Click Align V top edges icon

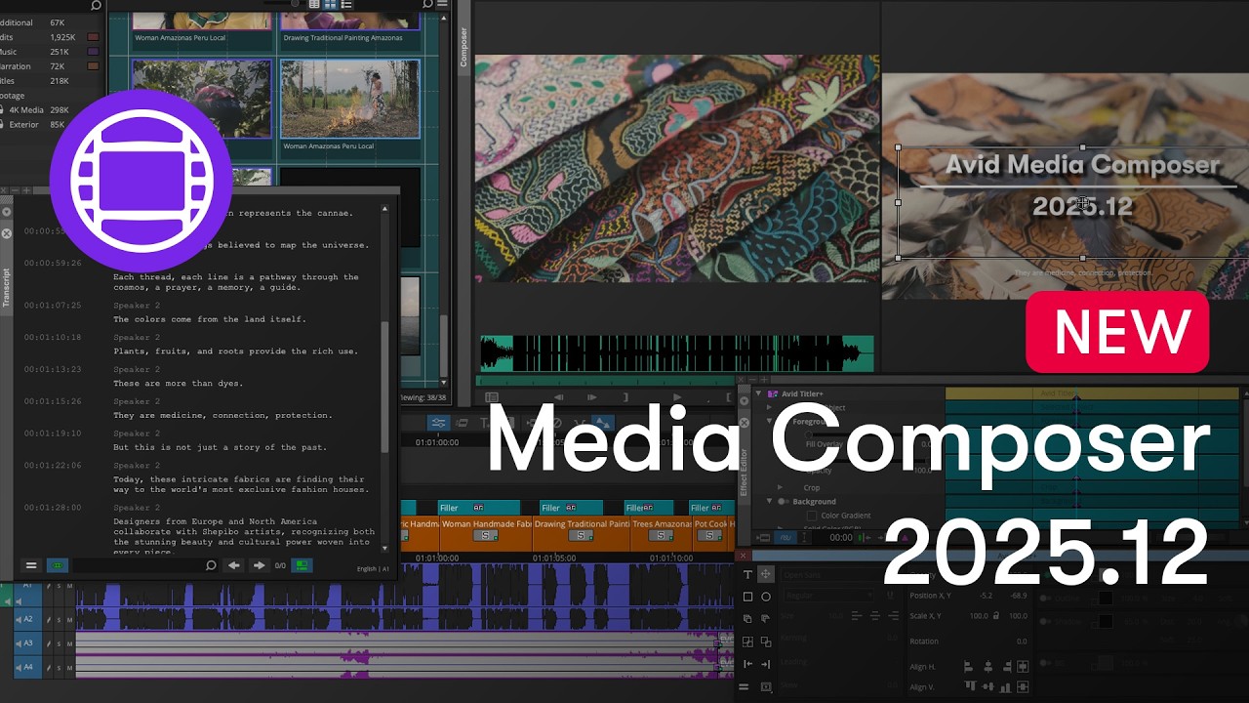click(969, 687)
